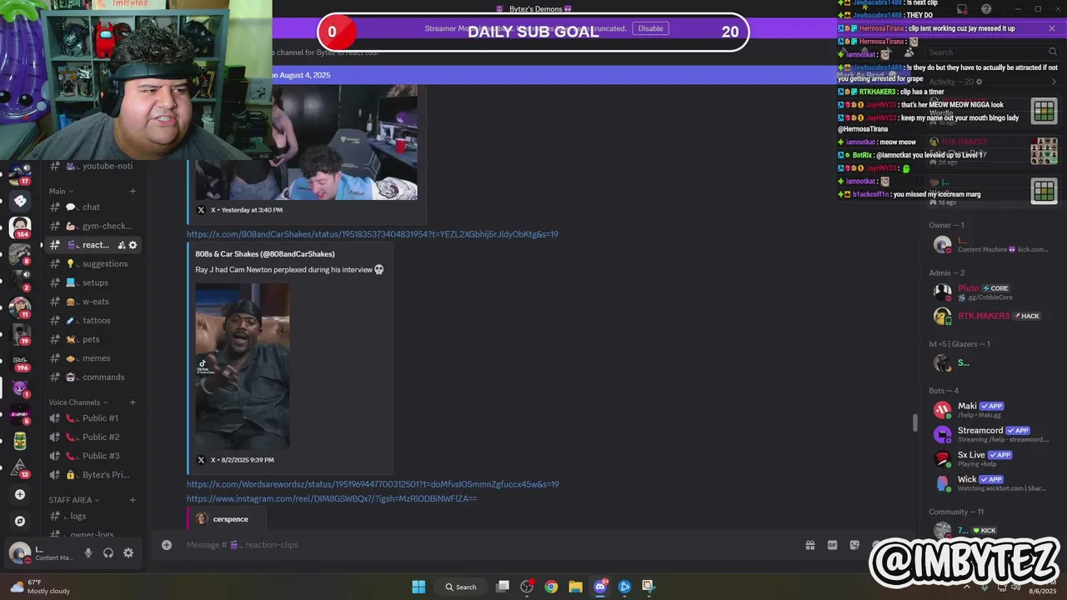Click the cerspence reply author name
Viewport: 1067px width, 600px height.
tap(231, 519)
